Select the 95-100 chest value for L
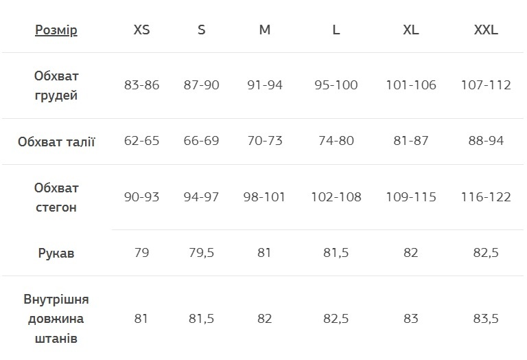This screenshot has width=527, height=360. [336, 86]
